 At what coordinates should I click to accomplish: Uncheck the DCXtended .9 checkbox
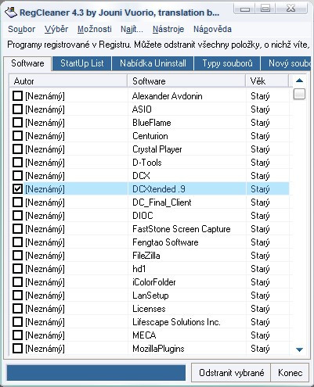click(x=17, y=189)
